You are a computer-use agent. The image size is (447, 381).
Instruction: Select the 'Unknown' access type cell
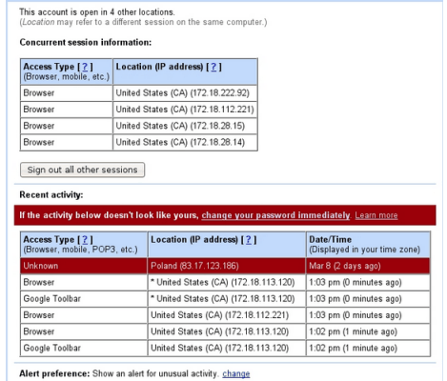tap(84, 266)
